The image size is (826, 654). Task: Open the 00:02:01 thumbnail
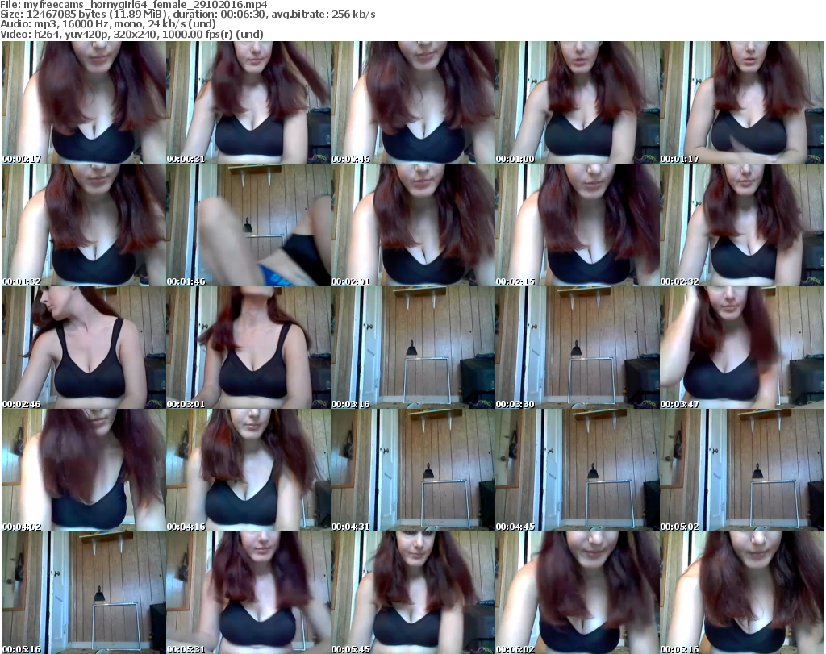tap(412, 225)
